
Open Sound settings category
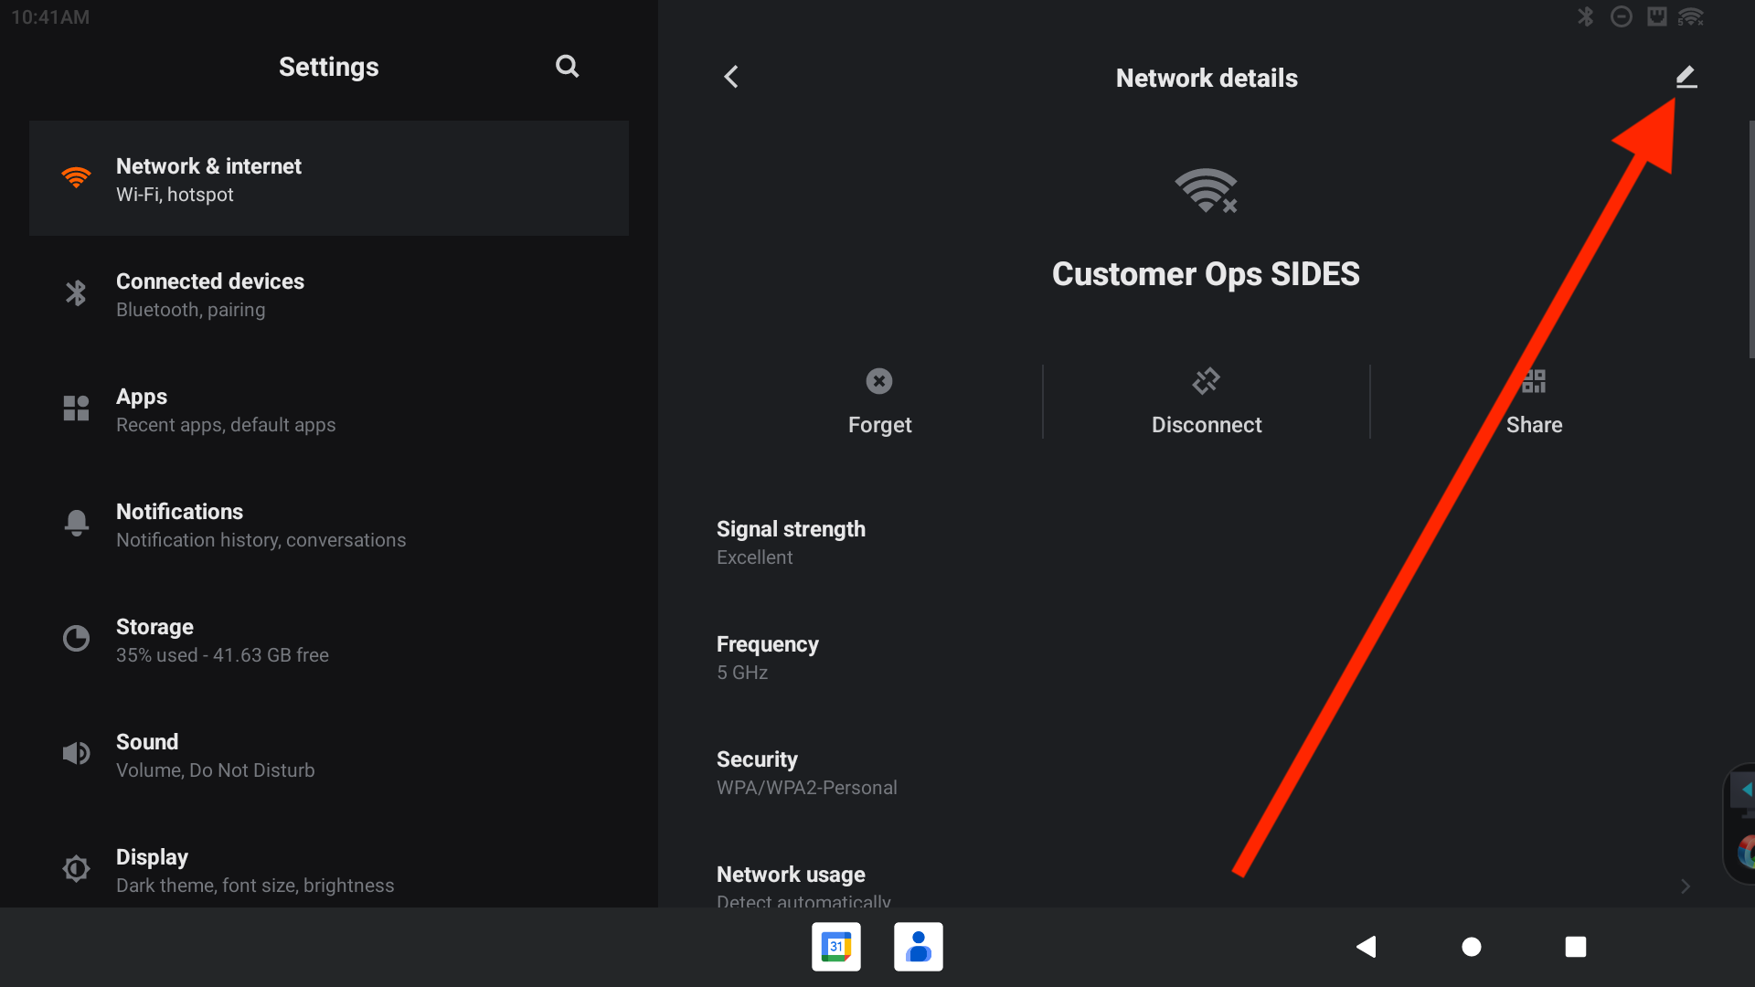coord(329,755)
